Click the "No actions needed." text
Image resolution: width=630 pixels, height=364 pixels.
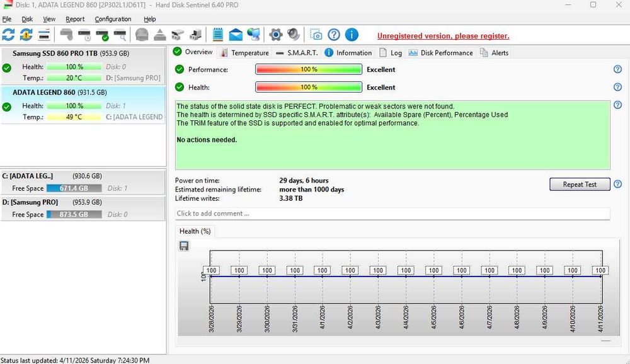coord(207,140)
